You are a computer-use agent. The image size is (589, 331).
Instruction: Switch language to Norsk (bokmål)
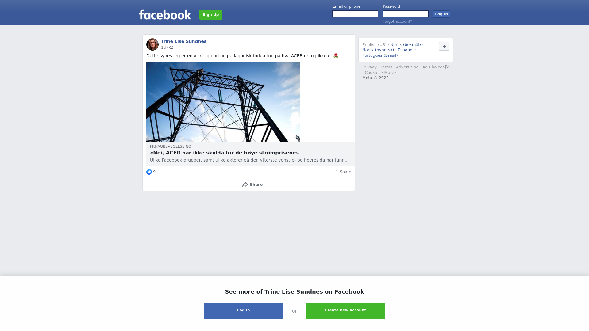(x=406, y=45)
